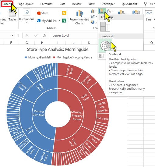The image size is (155, 167).
Task: Select the Review tab
Action: [77, 4]
